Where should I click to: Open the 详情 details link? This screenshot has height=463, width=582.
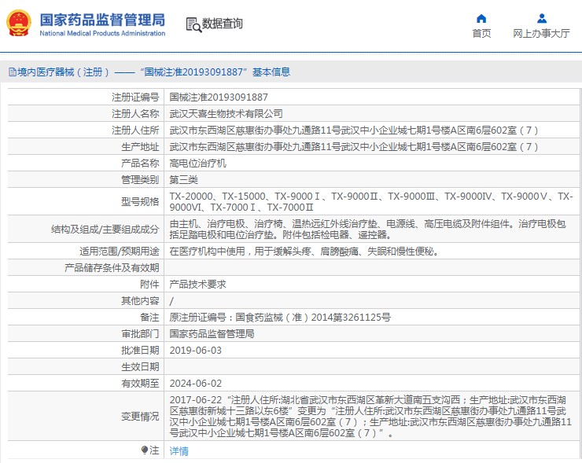[x=179, y=450]
